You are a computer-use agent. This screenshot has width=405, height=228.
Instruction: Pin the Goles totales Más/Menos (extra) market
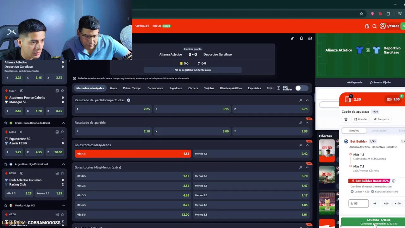(301, 167)
